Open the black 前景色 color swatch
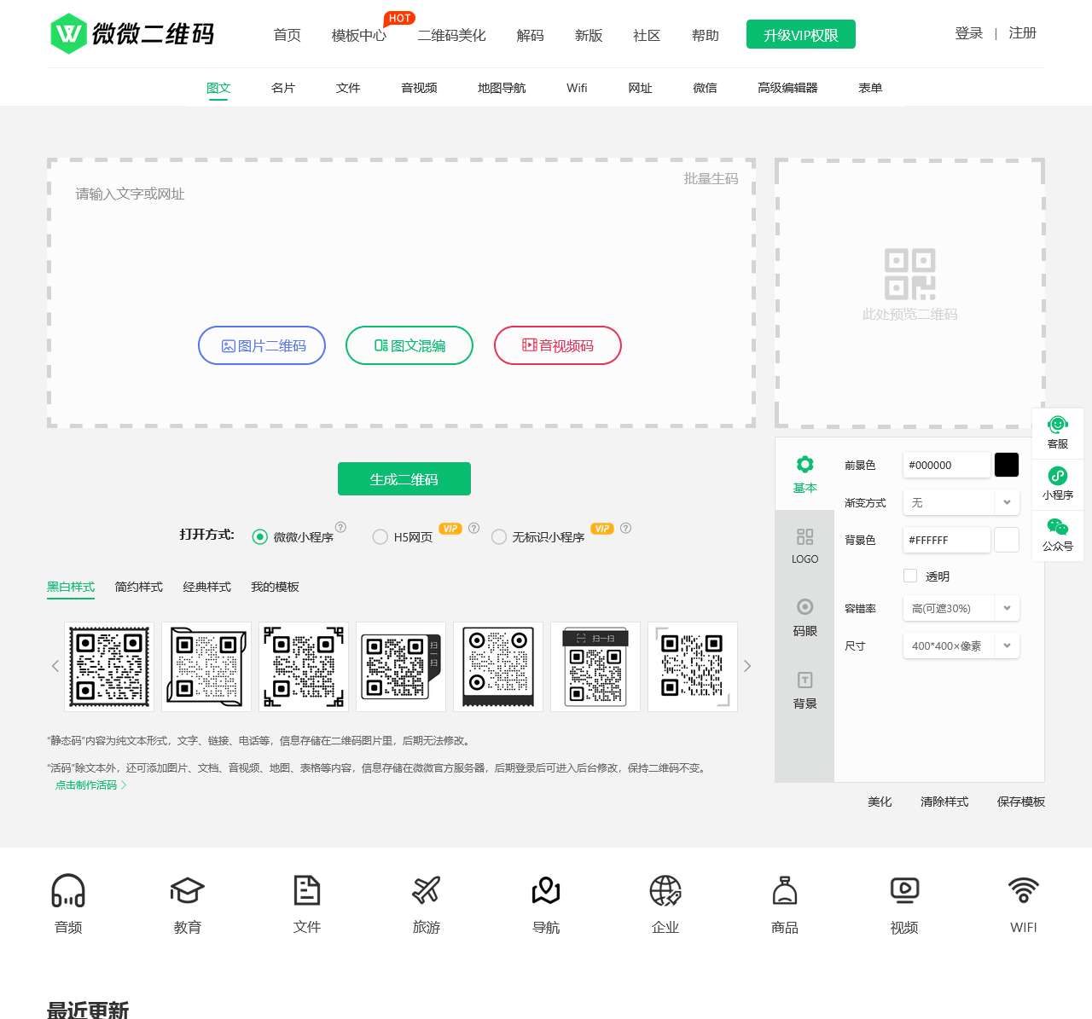 tap(1007, 465)
